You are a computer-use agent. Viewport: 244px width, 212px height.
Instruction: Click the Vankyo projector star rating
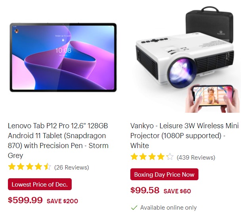(x=152, y=157)
